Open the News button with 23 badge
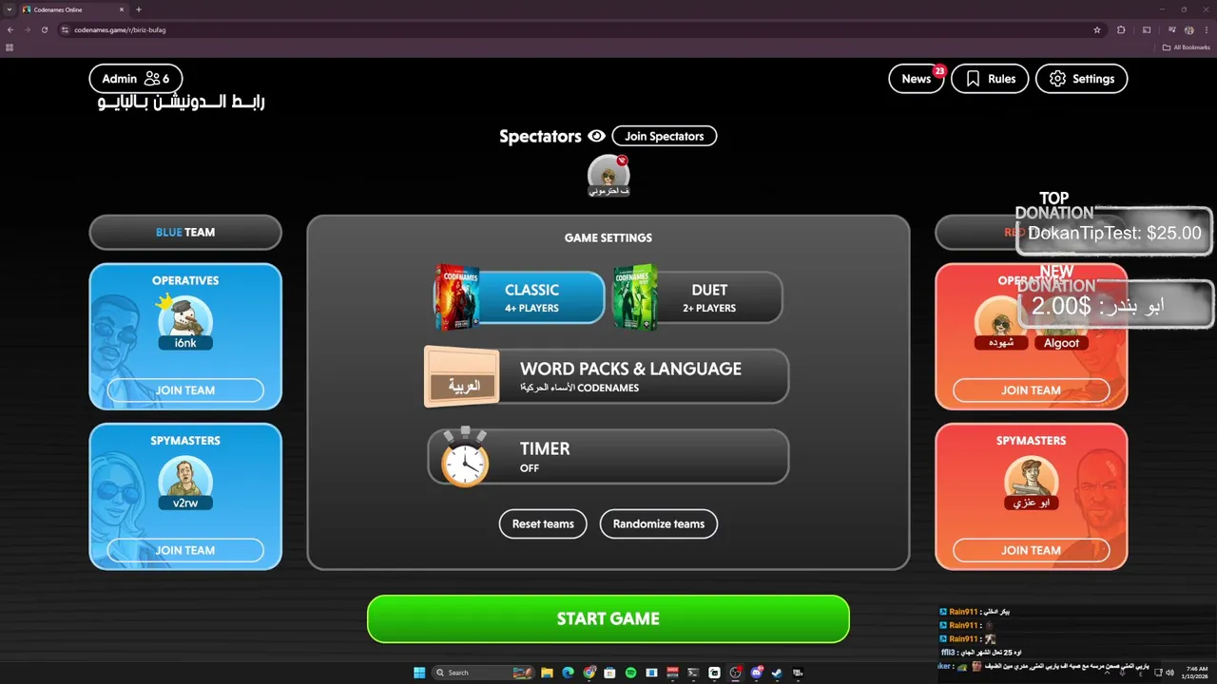This screenshot has width=1217, height=684. pyautogui.click(x=917, y=79)
